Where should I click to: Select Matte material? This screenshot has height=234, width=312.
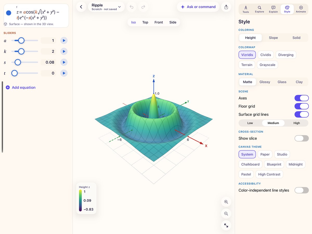pyautogui.click(x=248, y=82)
